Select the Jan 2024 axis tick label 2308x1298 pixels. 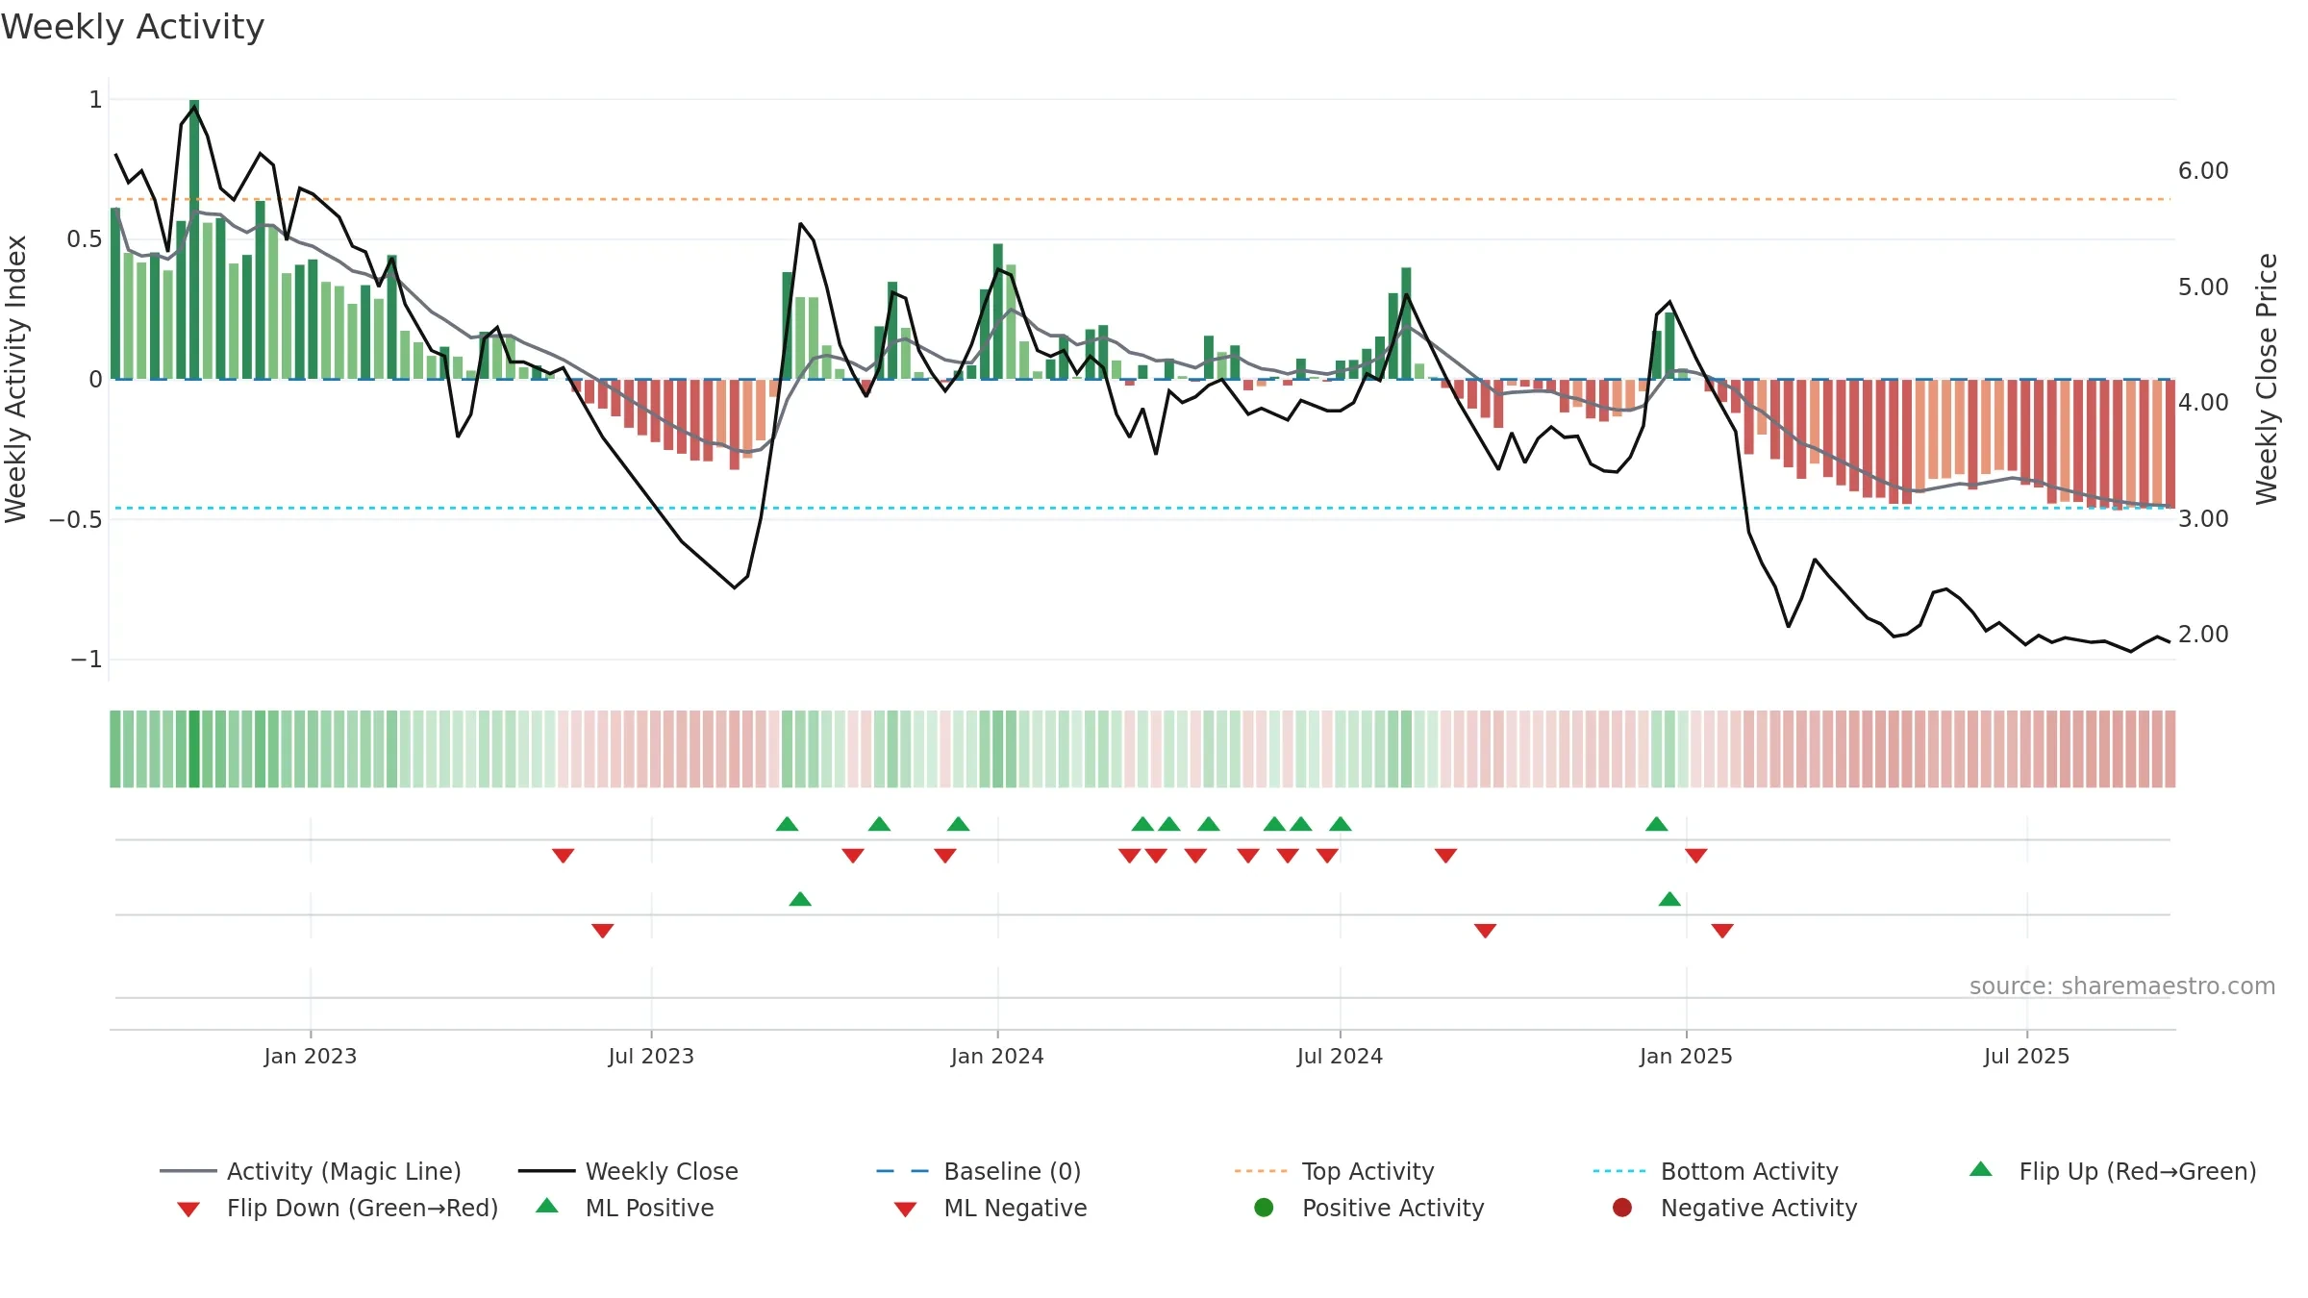point(997,1056)
